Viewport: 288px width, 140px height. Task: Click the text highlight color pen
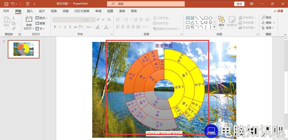pos(98,27)
